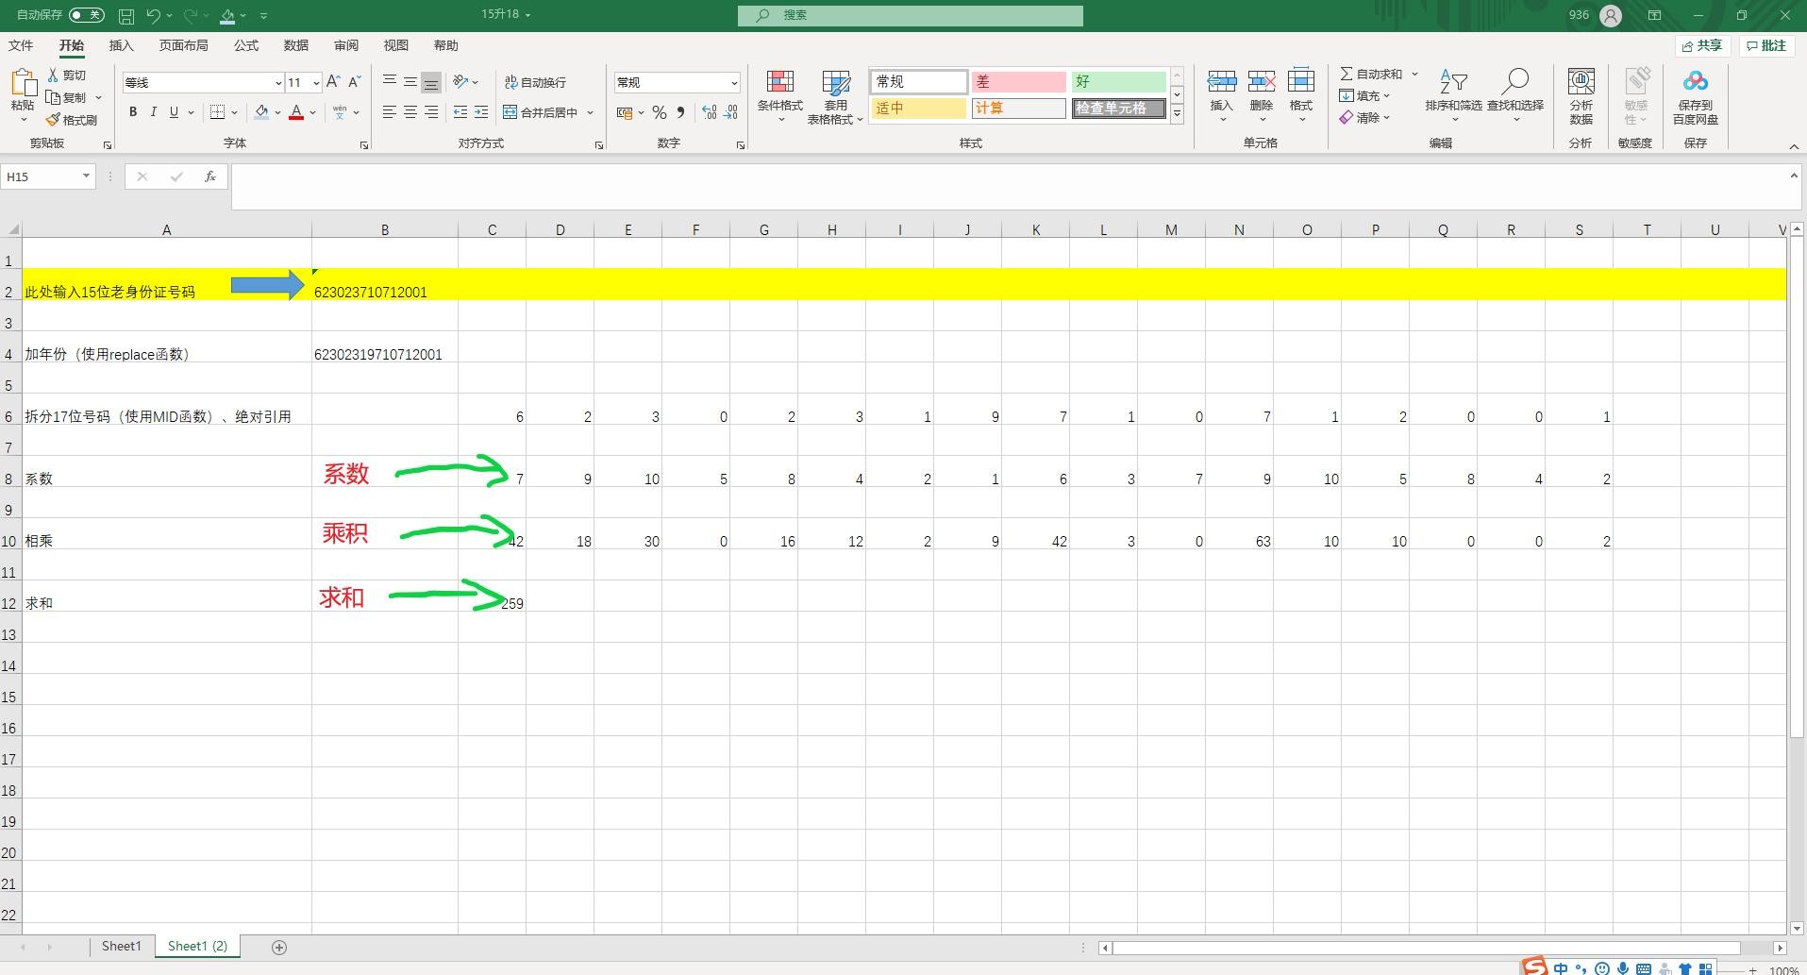This screenshot has width=1807, height=975.
Task: Toggle Bold formatting
Action: 133,112
